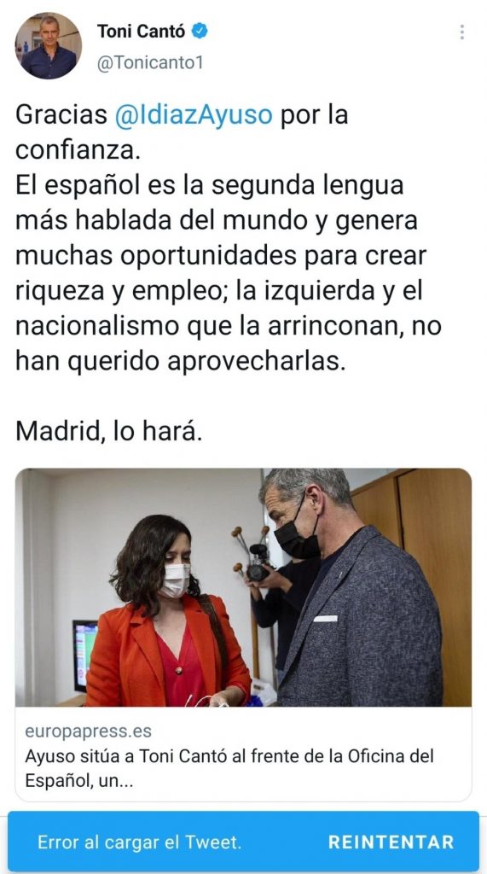The height and width of the screenshot is (874, 487).
Task: Open the europapress.es link card image
Action: click(x=243, y=587)
